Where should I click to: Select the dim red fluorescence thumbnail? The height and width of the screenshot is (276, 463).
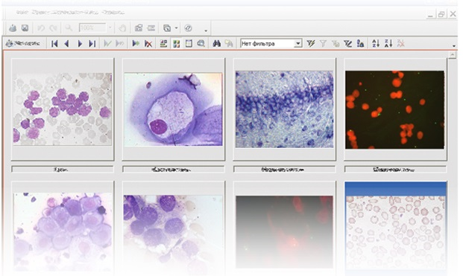tap(284, 228)
